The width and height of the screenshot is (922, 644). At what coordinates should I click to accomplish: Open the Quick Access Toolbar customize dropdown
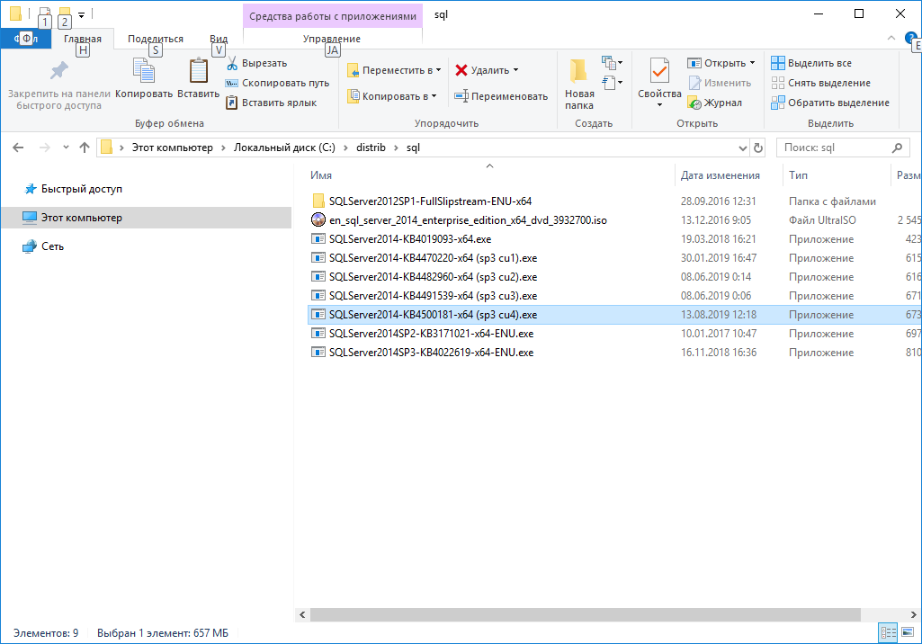point(81,14)
